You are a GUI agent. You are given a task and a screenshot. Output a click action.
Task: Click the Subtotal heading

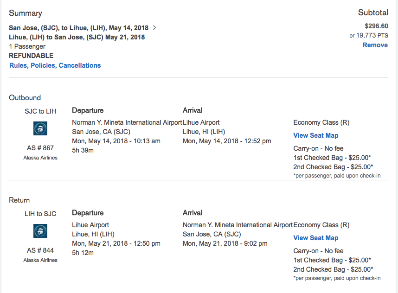tap(372, 13)
